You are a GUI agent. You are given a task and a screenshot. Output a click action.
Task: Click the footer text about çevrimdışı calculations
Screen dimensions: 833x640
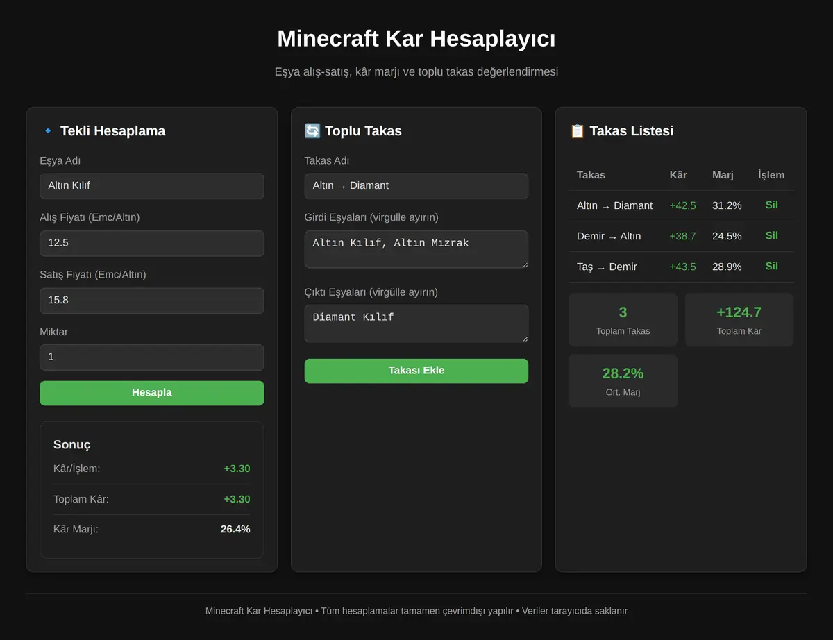tap(416, 611)
